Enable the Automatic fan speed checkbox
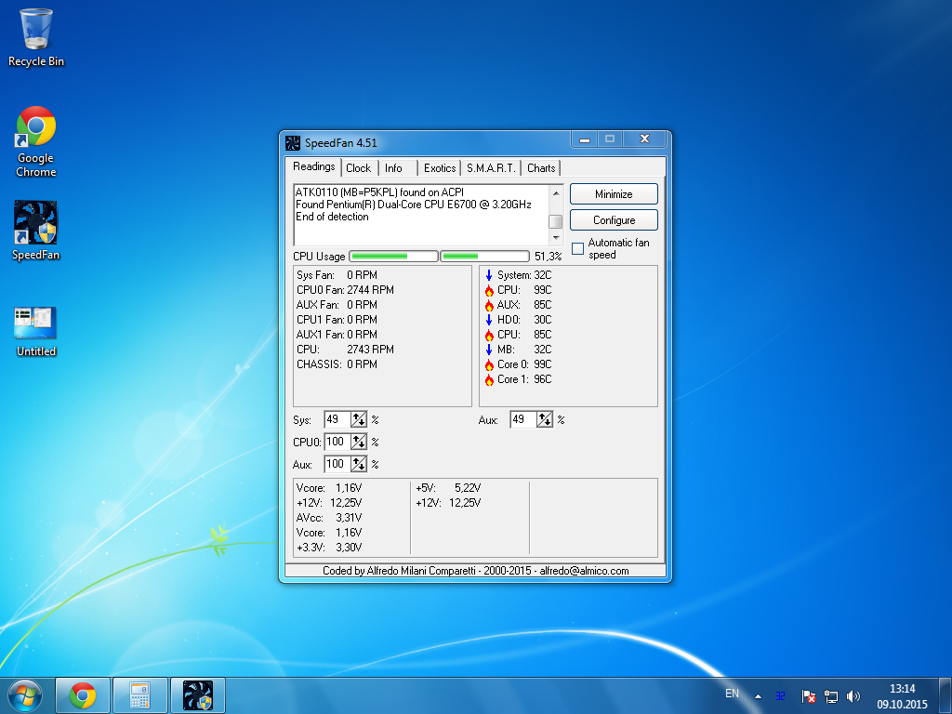 pos(577,248)
